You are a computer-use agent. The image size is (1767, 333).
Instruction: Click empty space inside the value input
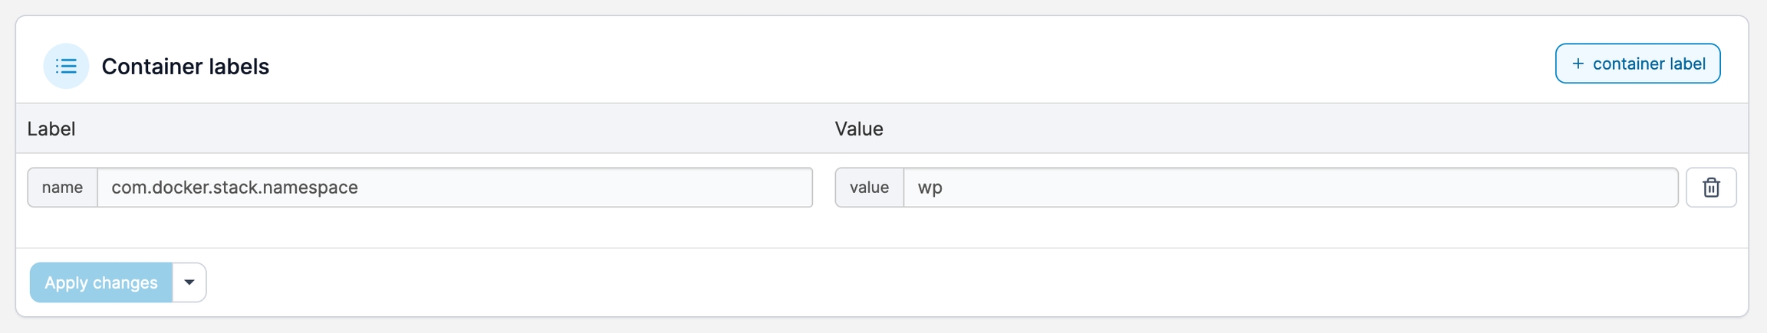point(1304,188)
